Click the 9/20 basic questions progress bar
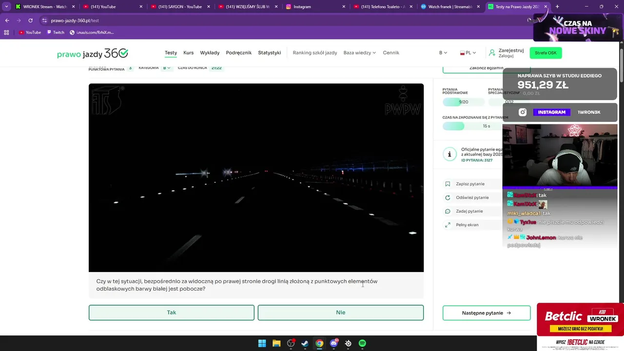The height and width of the screenshot is (351, 624). click(464, 102)
